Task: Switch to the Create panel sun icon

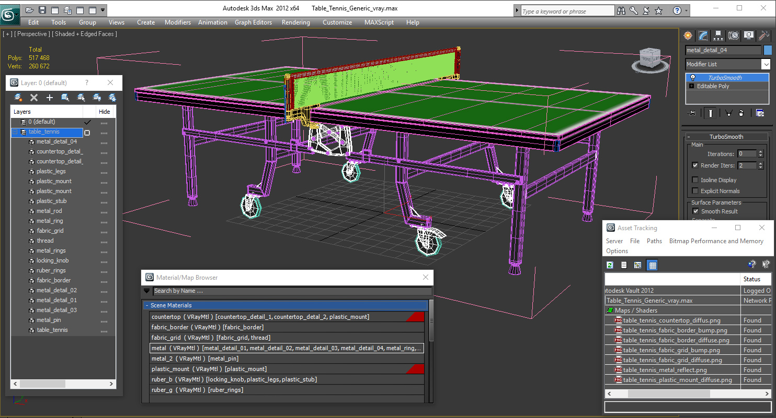Action: (688, 35)
